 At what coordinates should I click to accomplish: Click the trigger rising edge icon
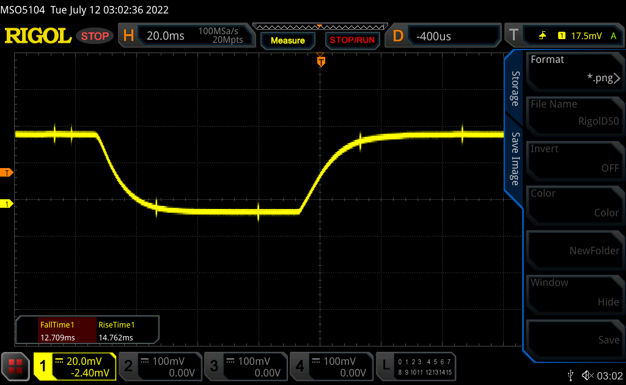point(542,36)
